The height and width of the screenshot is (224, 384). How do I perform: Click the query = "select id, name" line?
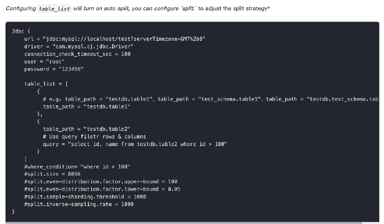(x=135, y=144)
